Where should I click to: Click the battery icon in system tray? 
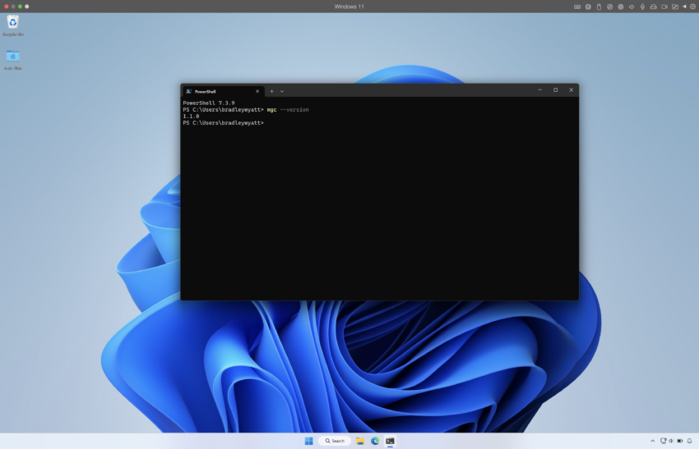(680, 441)
